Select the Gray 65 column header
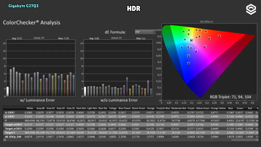Image resolution: width=261 pixels, height=147 pixels. [x=51, y=108]
